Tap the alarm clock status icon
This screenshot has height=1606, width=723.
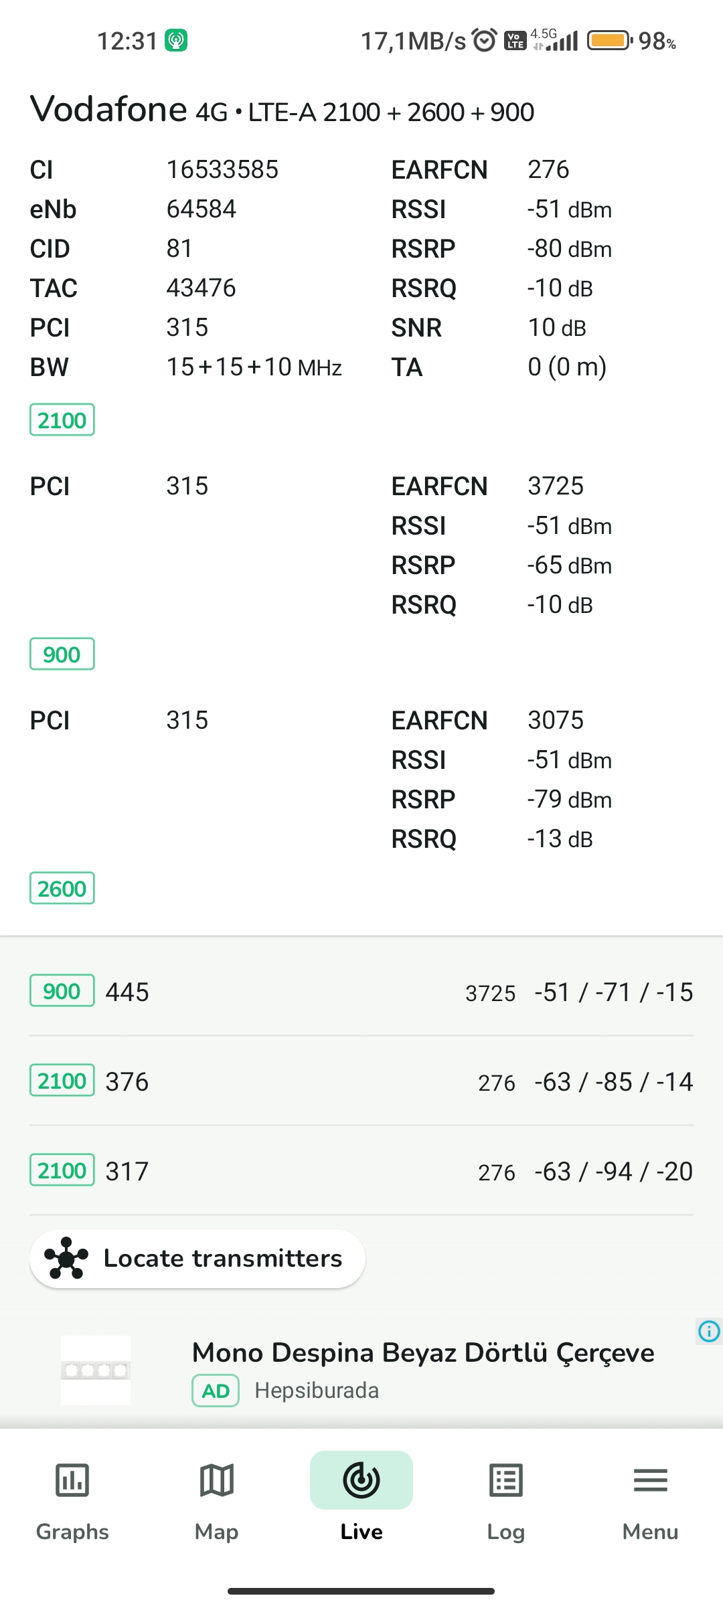485,41
